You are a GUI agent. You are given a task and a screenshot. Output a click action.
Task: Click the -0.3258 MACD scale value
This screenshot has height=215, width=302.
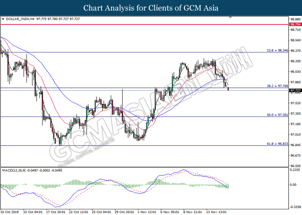click(x=296, y=206)
